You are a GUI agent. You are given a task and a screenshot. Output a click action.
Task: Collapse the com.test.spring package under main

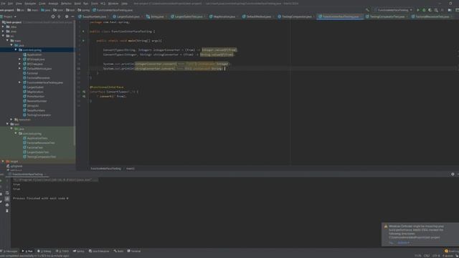[16, 50]
